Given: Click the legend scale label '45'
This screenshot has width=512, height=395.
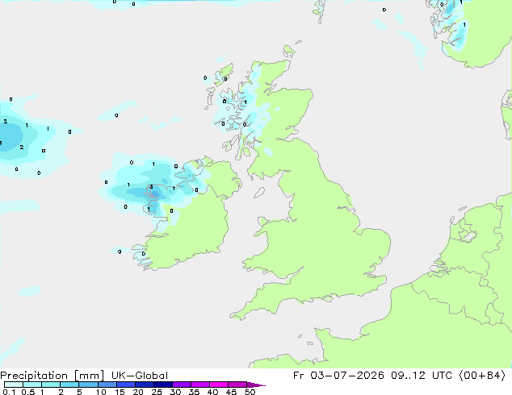Looking at the screenshot, I should (231, 392).
